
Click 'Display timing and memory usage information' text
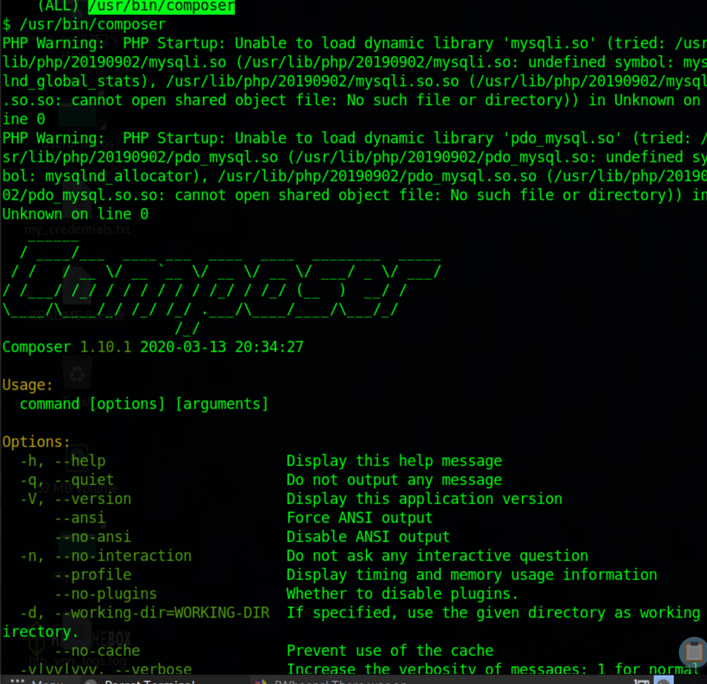point(472,575)
